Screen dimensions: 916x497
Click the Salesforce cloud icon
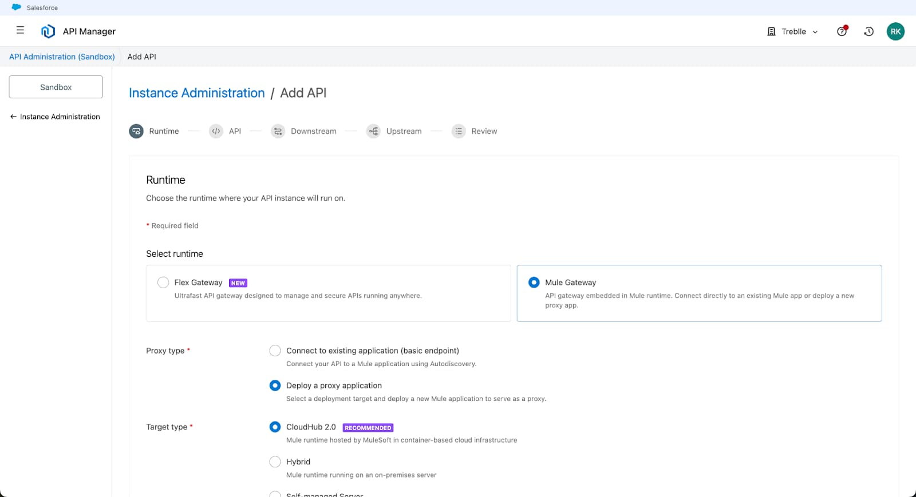[x=17, y=7]
